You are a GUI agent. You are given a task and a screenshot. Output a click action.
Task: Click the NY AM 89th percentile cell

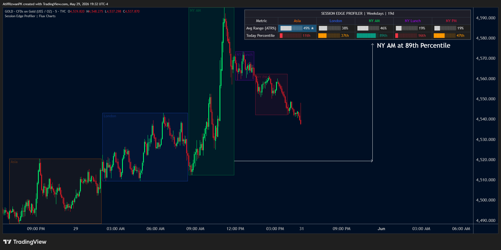(x=374, y=35)
